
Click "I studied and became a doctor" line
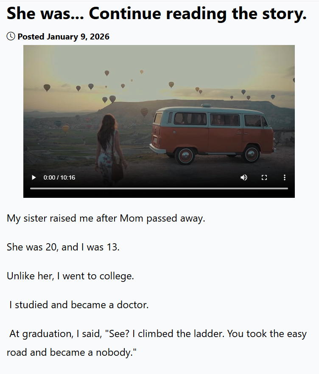(x=79, y=305)
